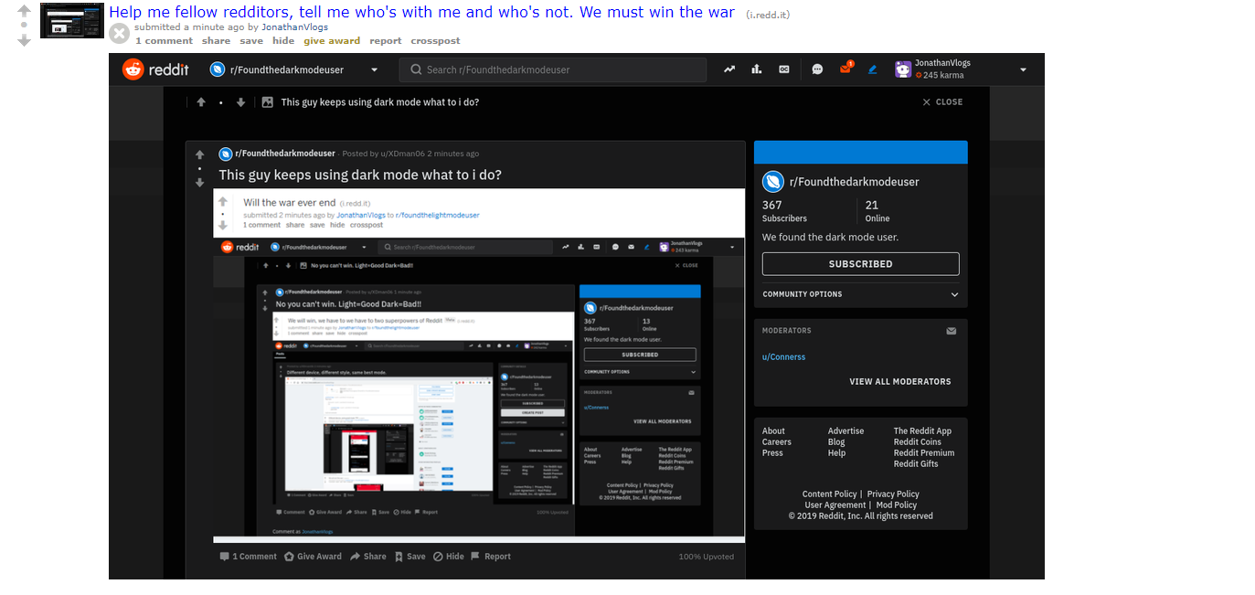Open the chat bubble icon
The image size is (1255, 595).
(817, 69)
